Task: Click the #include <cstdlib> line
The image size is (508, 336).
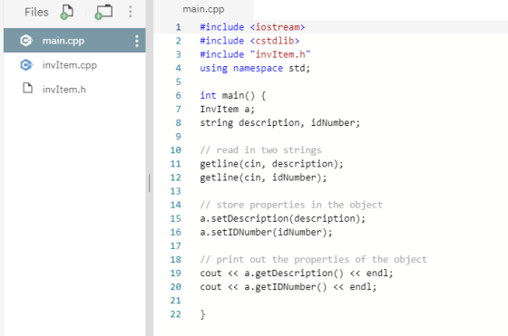Action: click(x=249, y=41)
